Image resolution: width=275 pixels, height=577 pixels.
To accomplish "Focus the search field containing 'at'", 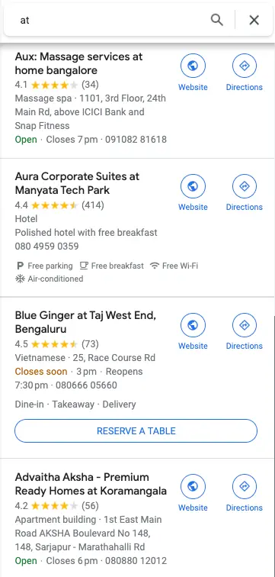I will click(110, 20).
